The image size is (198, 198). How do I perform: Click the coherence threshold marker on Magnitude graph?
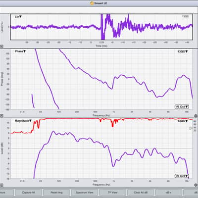click(x=191, y=128)
